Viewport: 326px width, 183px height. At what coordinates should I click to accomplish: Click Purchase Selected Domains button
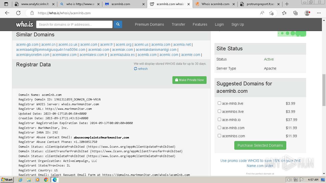260,145
